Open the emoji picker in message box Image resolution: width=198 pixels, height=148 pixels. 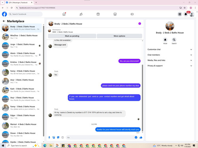136,137
